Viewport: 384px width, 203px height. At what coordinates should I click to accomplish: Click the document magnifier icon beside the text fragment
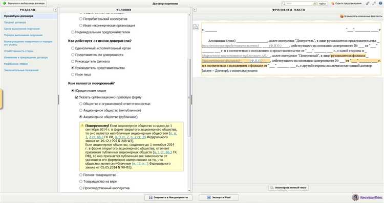[x=196, y=27]
